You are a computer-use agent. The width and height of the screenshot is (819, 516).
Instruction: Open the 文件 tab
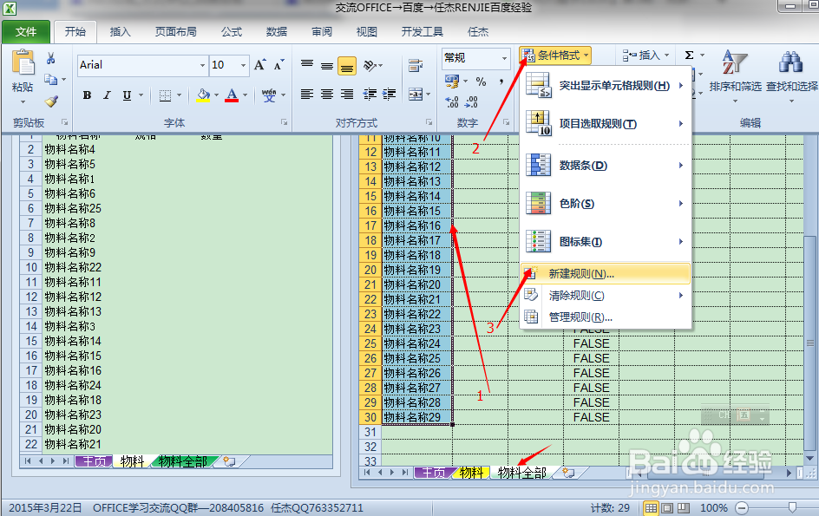pos(26,32)
